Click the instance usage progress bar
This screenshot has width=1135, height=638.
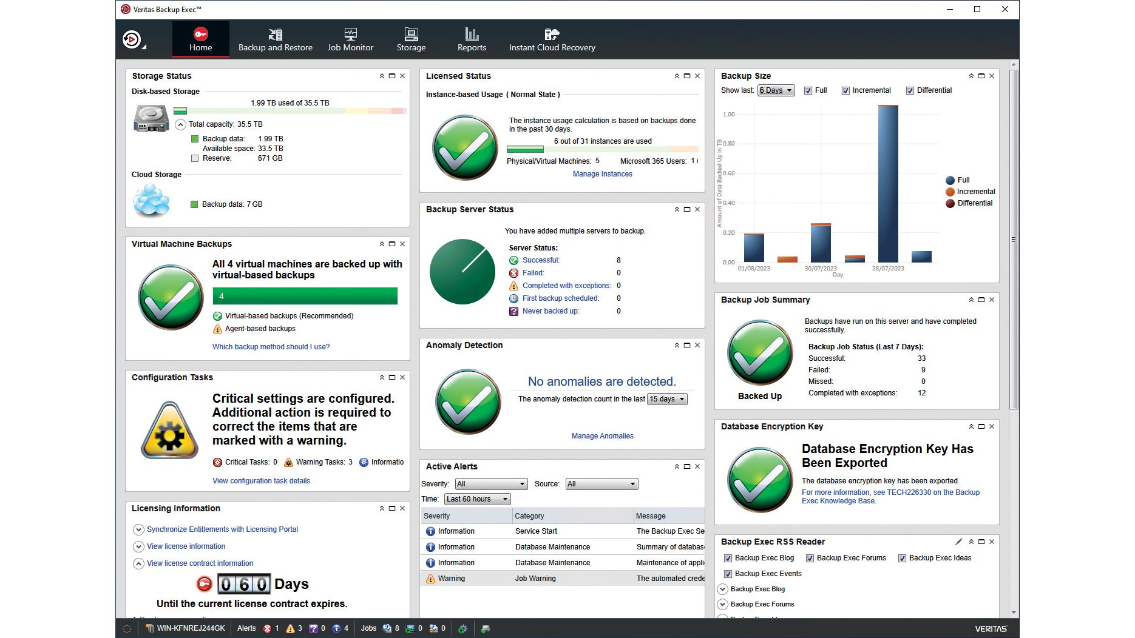(603, 149)
